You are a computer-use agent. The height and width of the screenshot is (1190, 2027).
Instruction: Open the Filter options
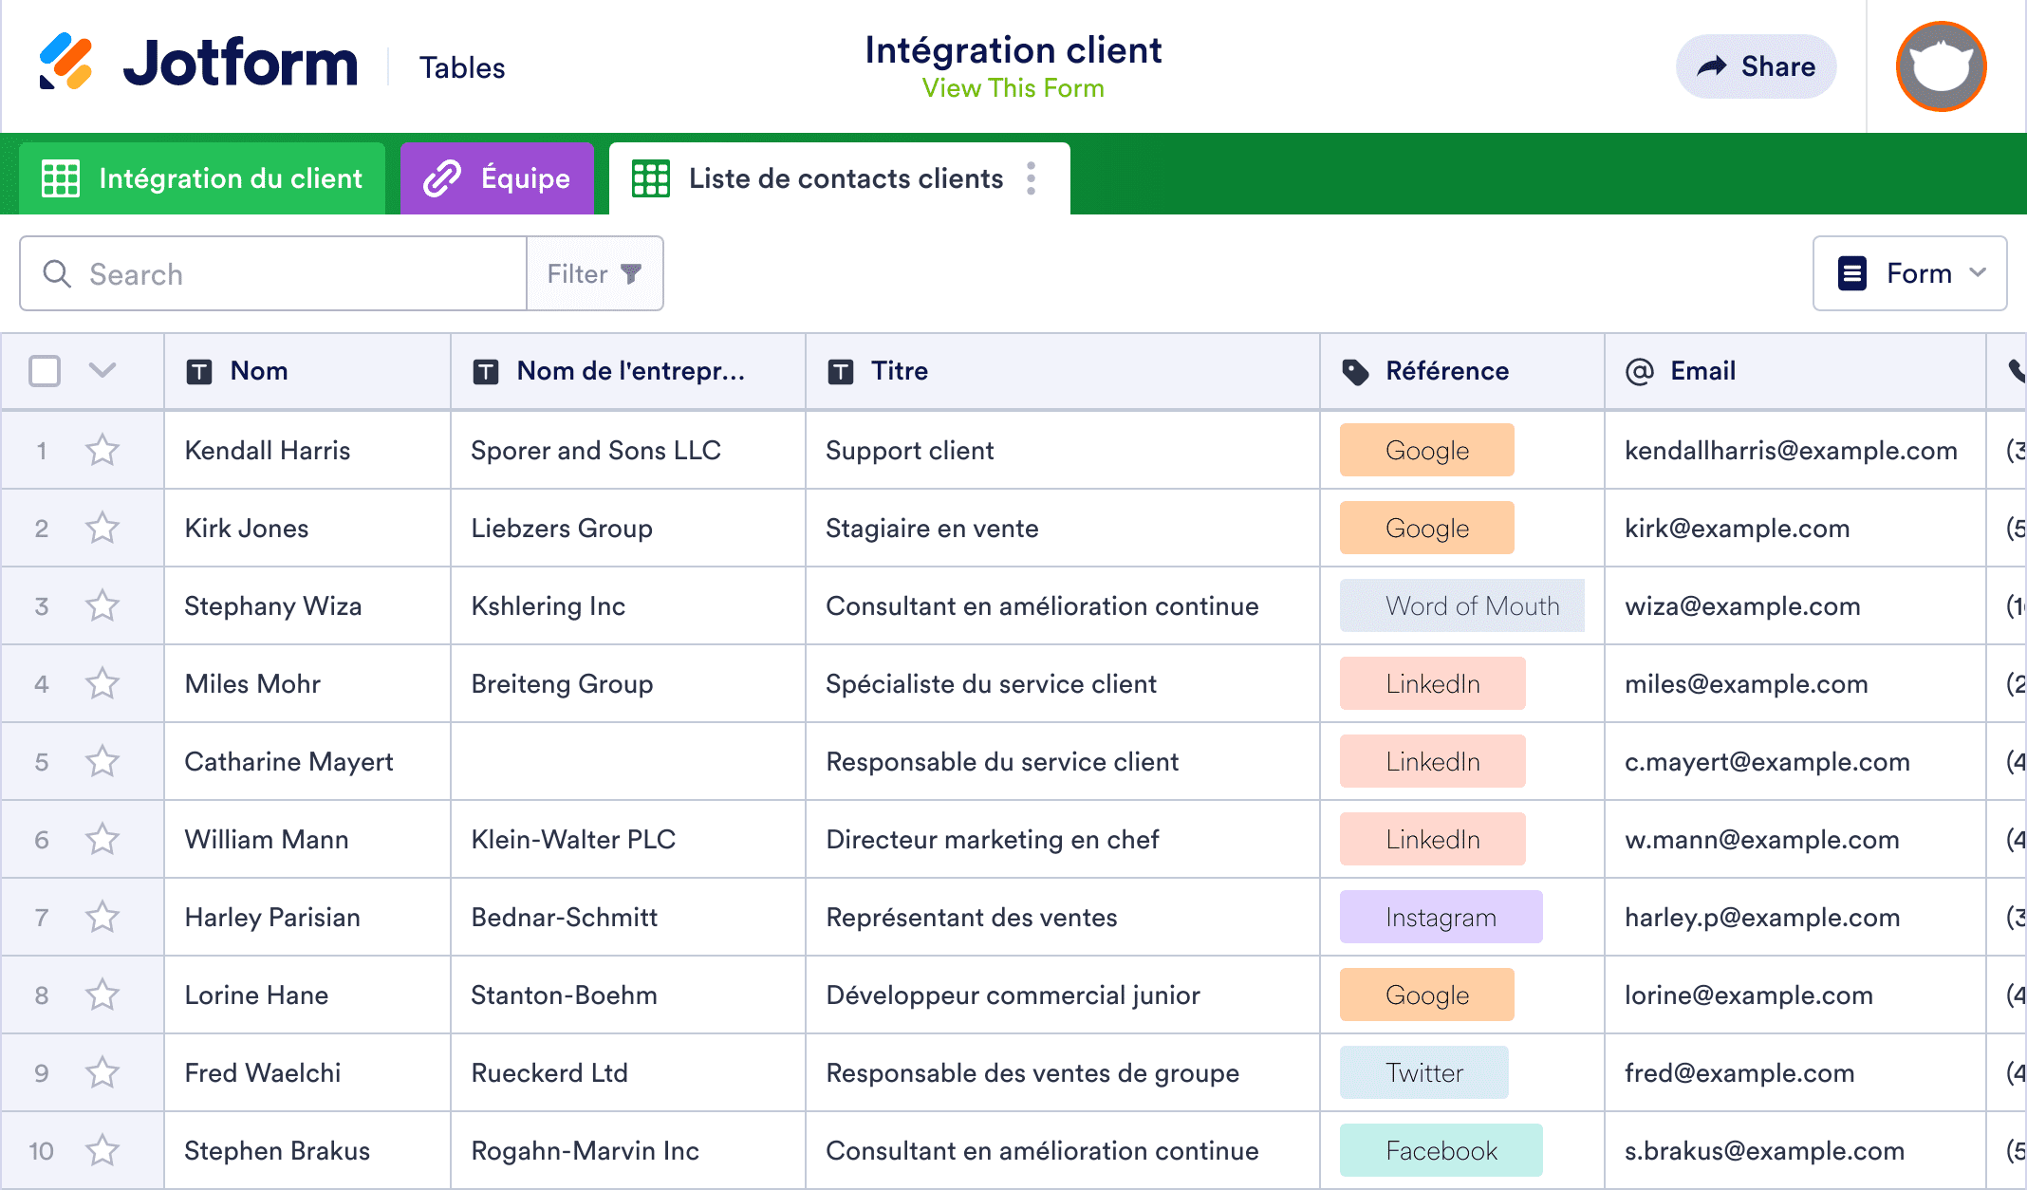[593, 273]
